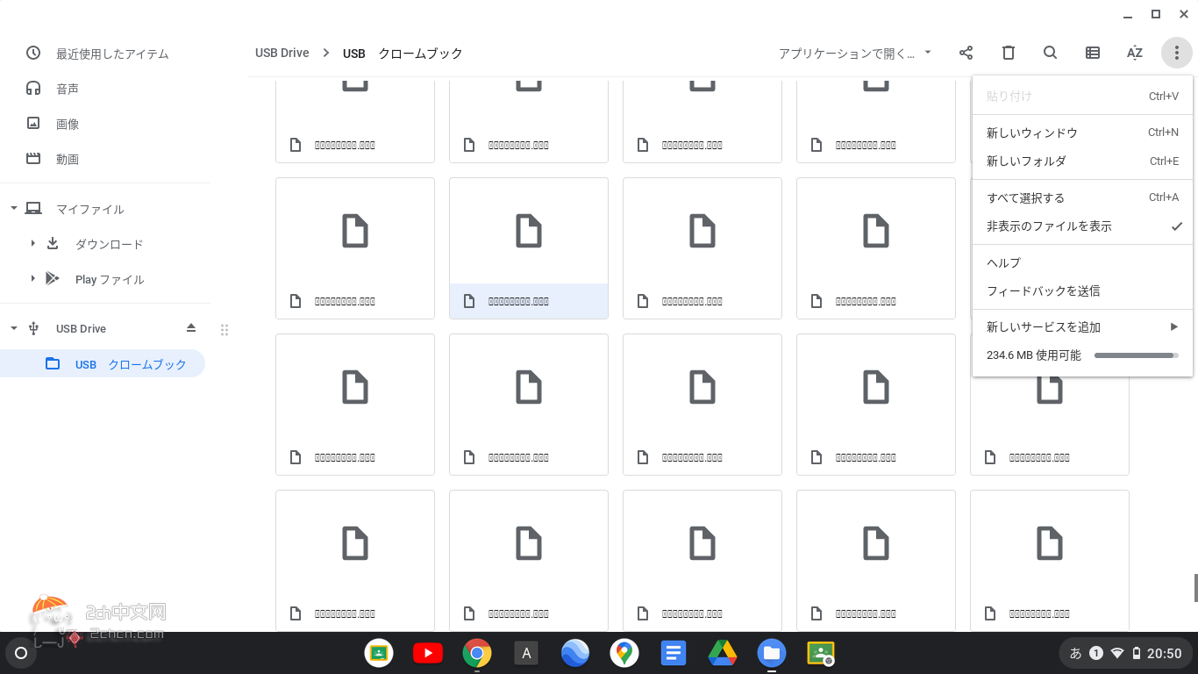The width and height of the screenshot is (1198, 674).
Task: Open Google Maps from shelf
Action: click(624, 653)
